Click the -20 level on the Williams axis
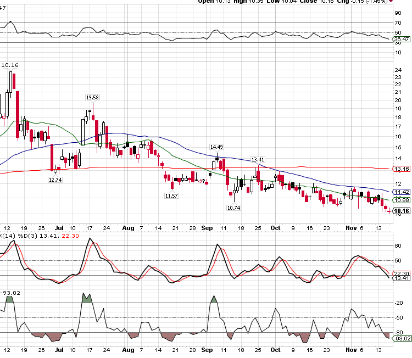 pyautogui.click(x=399, y=303)
